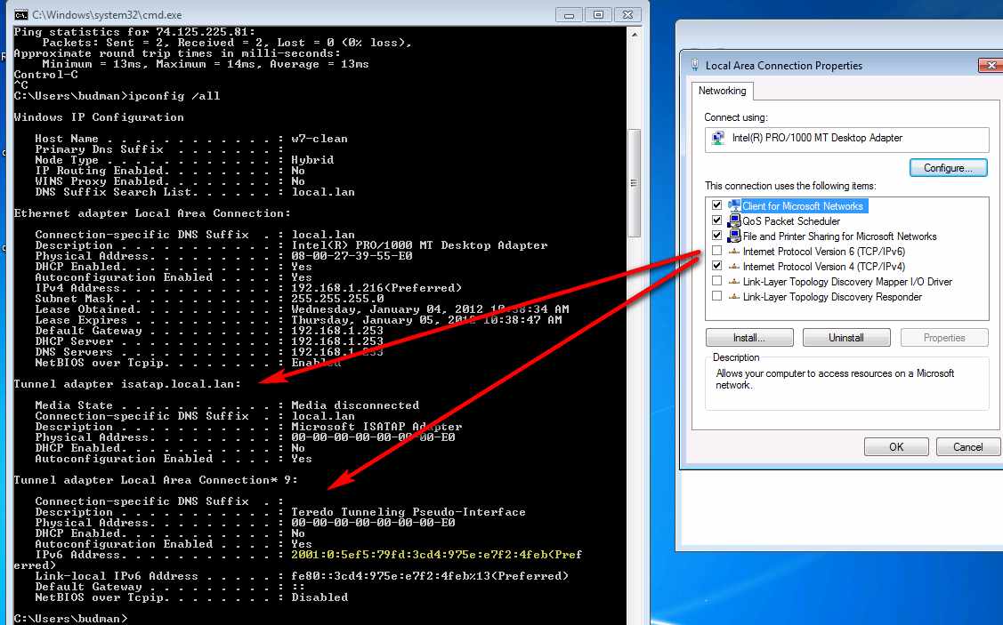Click the Intel PRO/1000 adapter icon
The width and height of the screenshot is (1003, 625).
click(719, 138)
